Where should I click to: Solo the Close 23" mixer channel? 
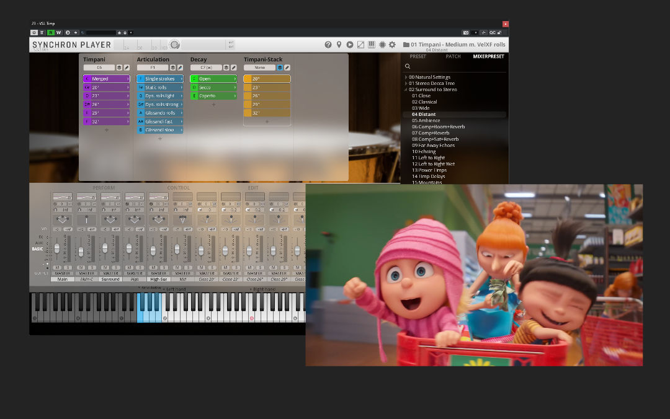(236, 267)
